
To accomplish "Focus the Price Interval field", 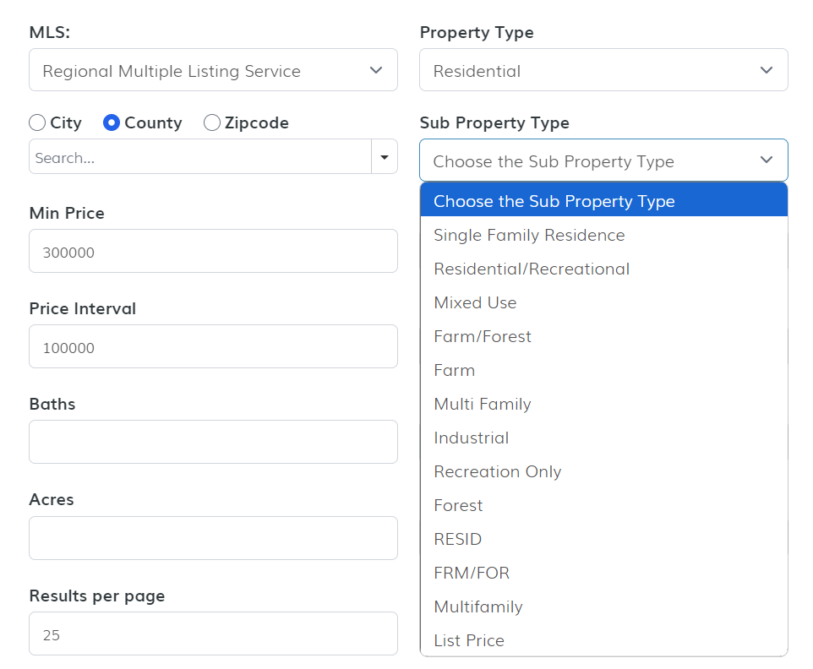I will point(213,346).
